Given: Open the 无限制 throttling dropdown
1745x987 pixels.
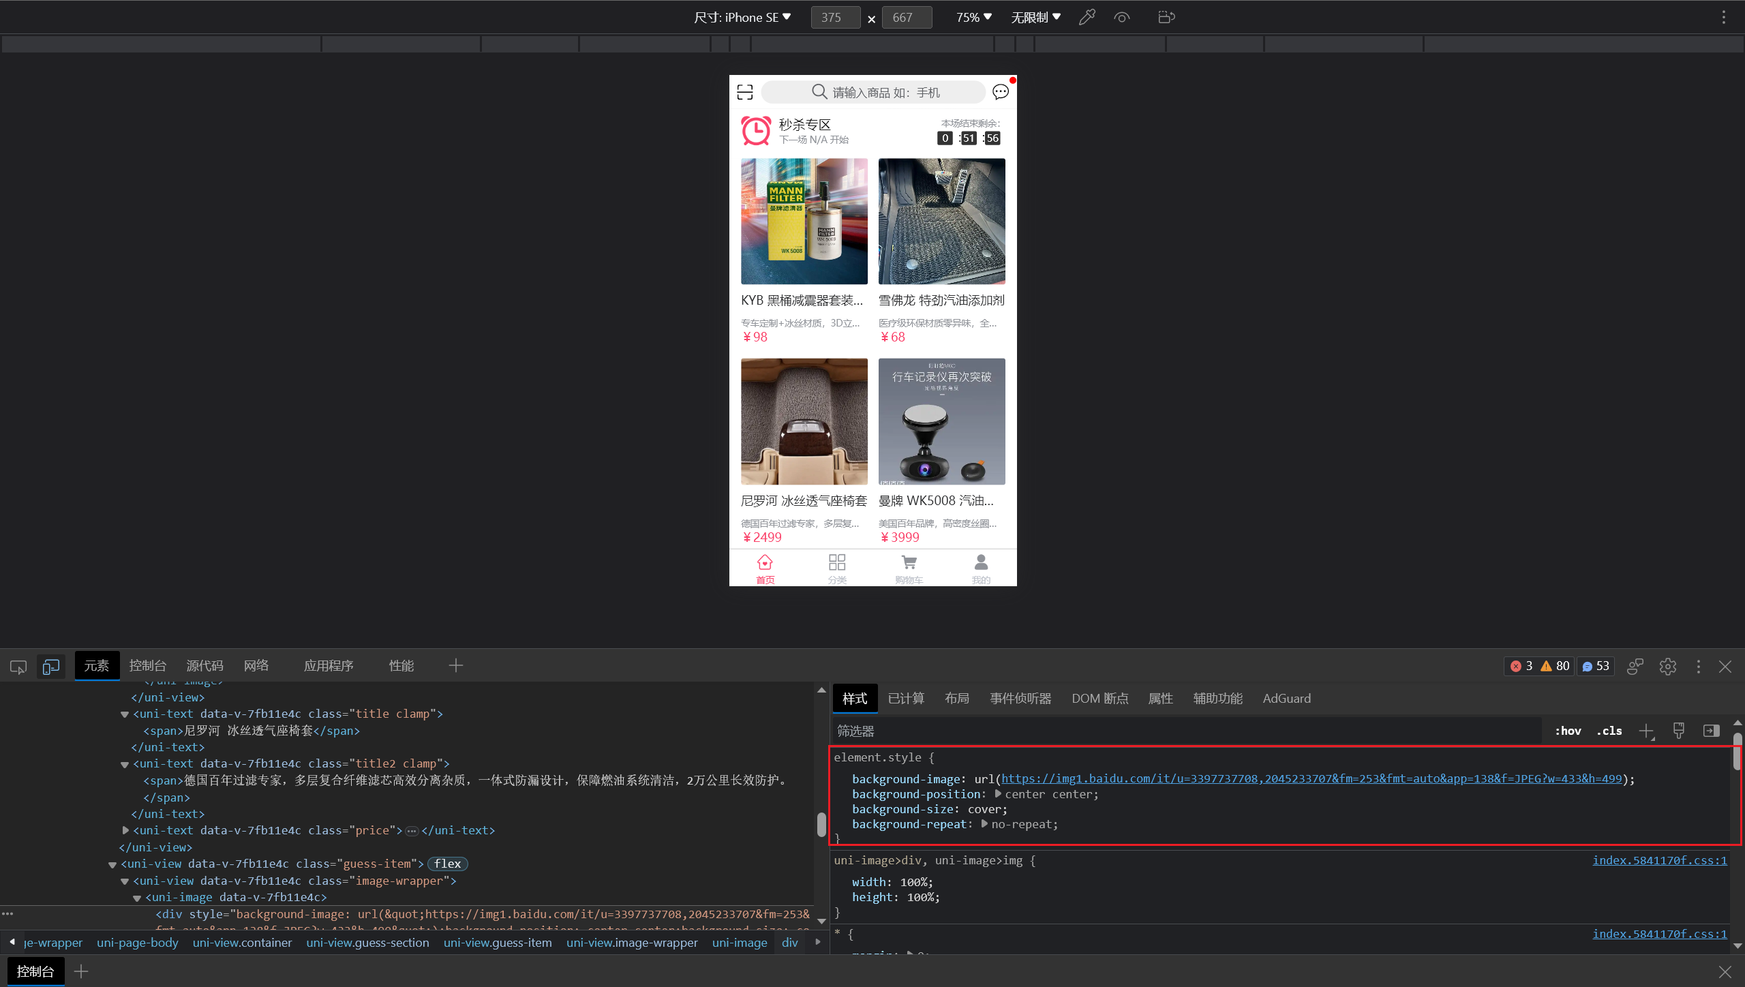Looking at the screenshot, I should [1035, 17].
